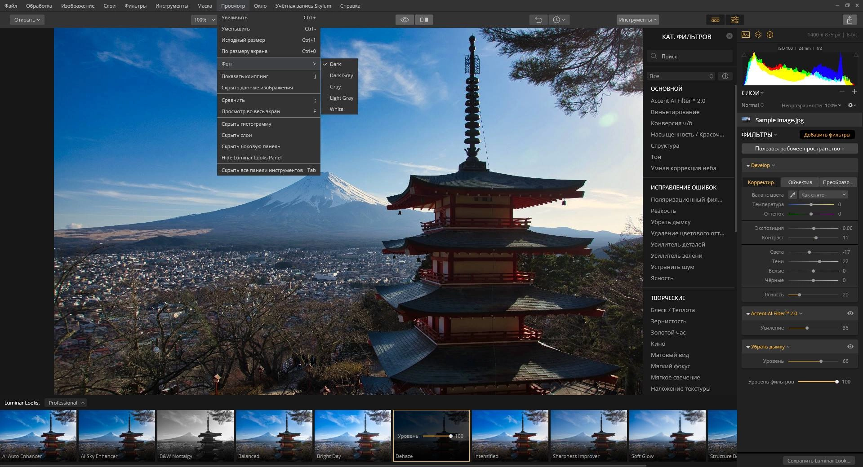Toggle the side panel sliders icon

(x=734, y=20)
